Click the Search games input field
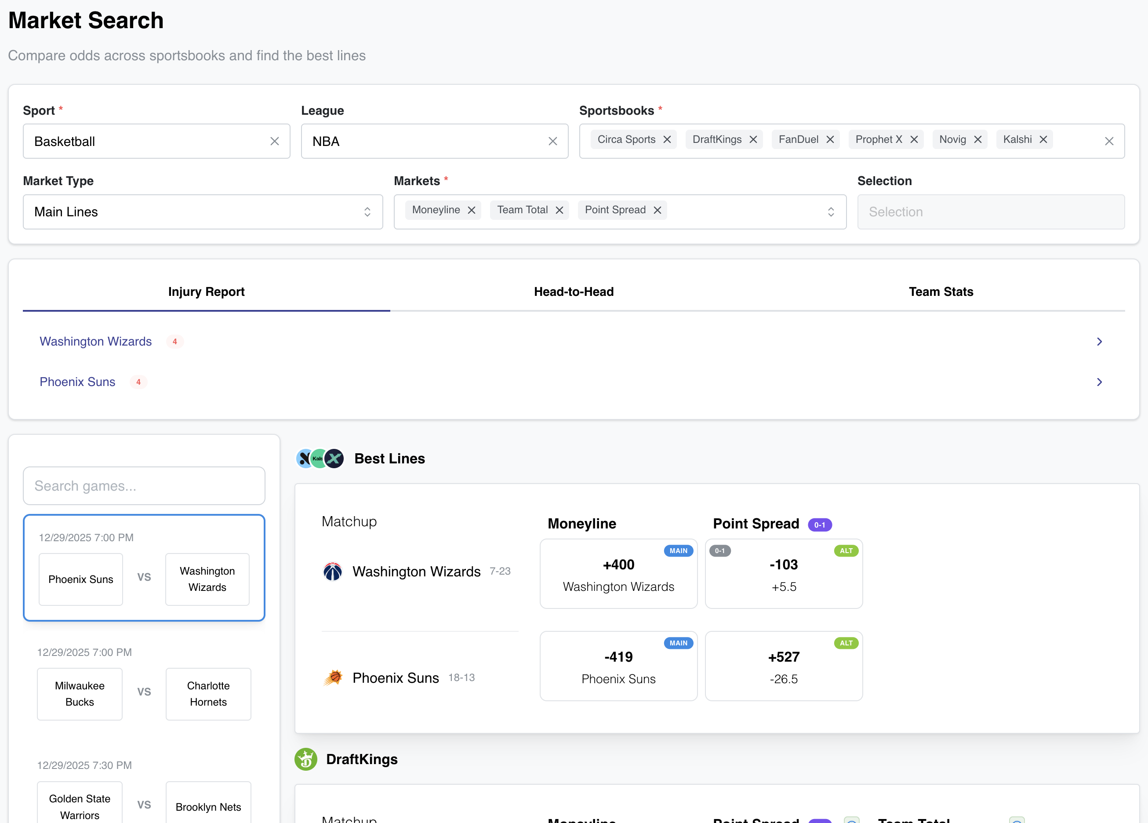 144,486
